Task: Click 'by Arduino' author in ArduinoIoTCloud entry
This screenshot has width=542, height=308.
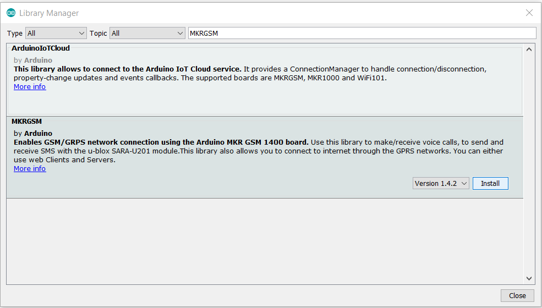Action: click(x=33, y=61)
